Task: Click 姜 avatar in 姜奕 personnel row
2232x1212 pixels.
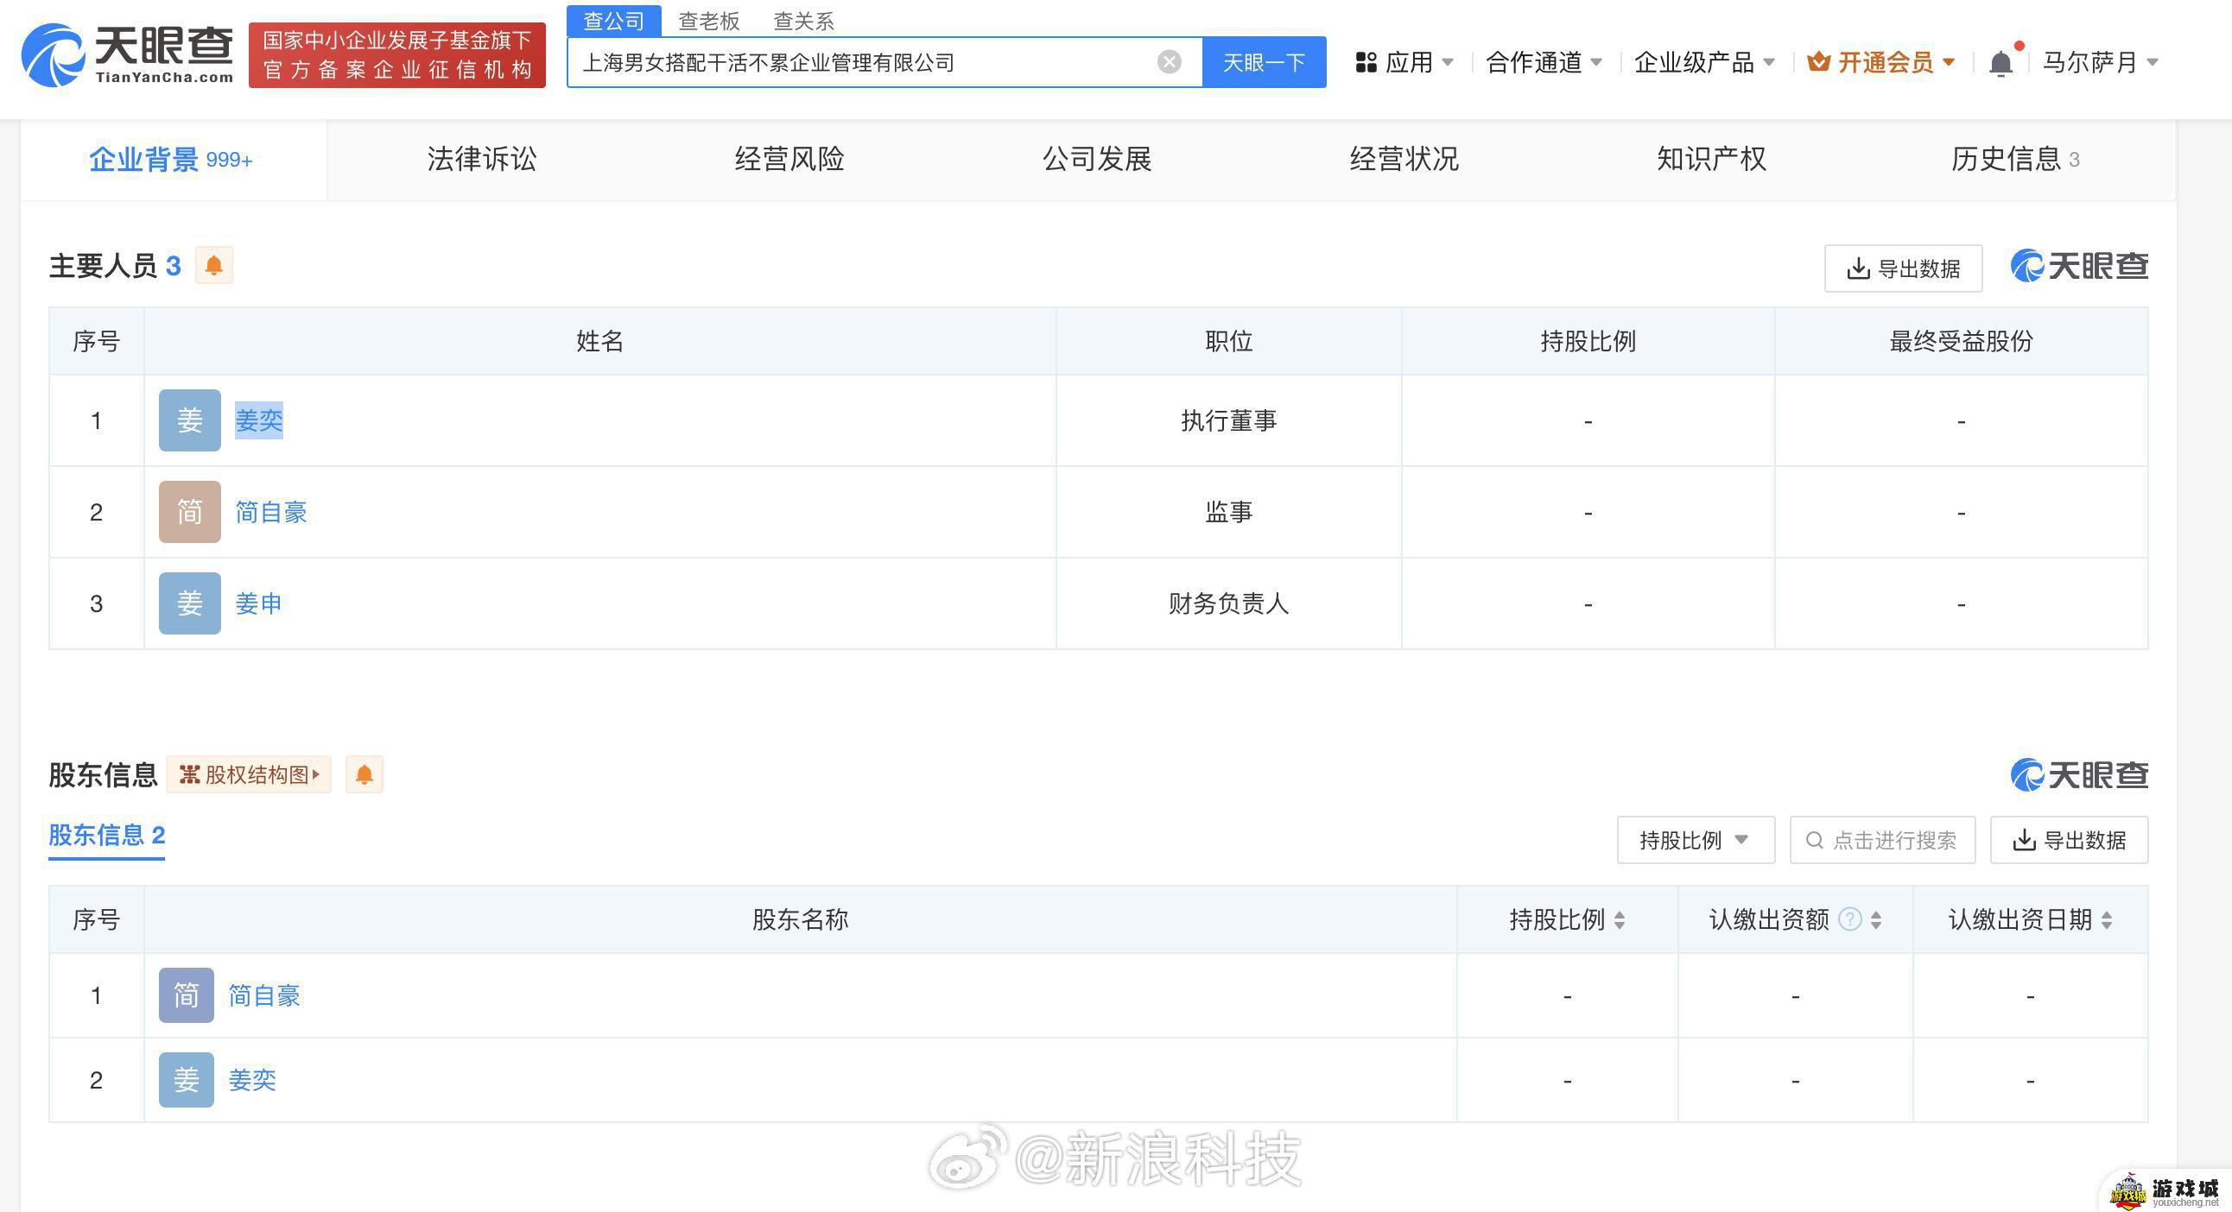Action: (190, 420)
